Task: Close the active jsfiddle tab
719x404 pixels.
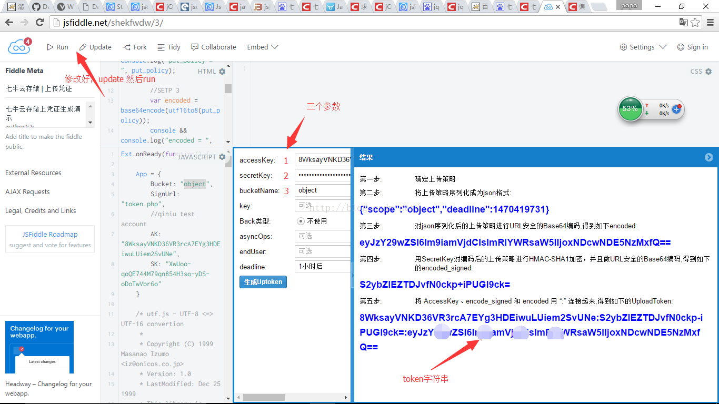Action: click(558, 7)
